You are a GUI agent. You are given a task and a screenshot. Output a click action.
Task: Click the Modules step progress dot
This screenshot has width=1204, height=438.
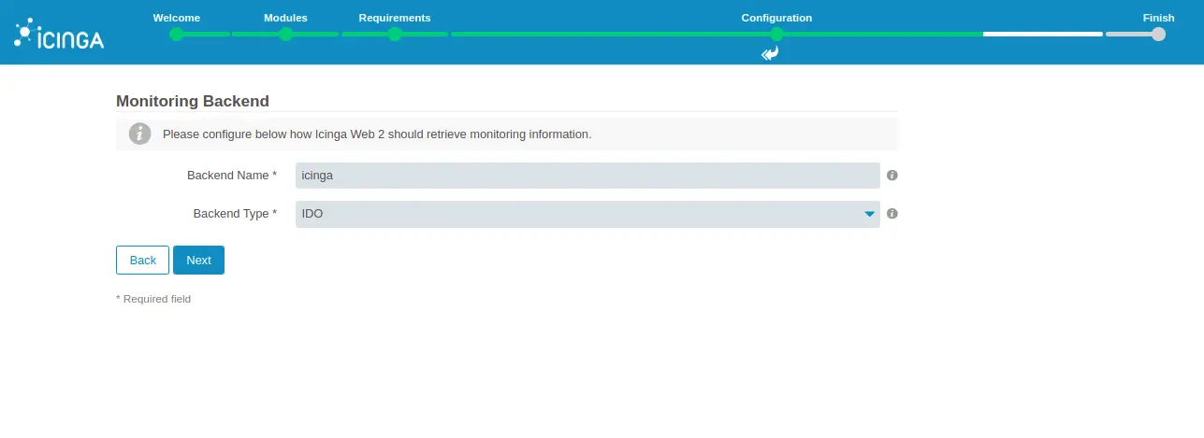pos(285,35)
